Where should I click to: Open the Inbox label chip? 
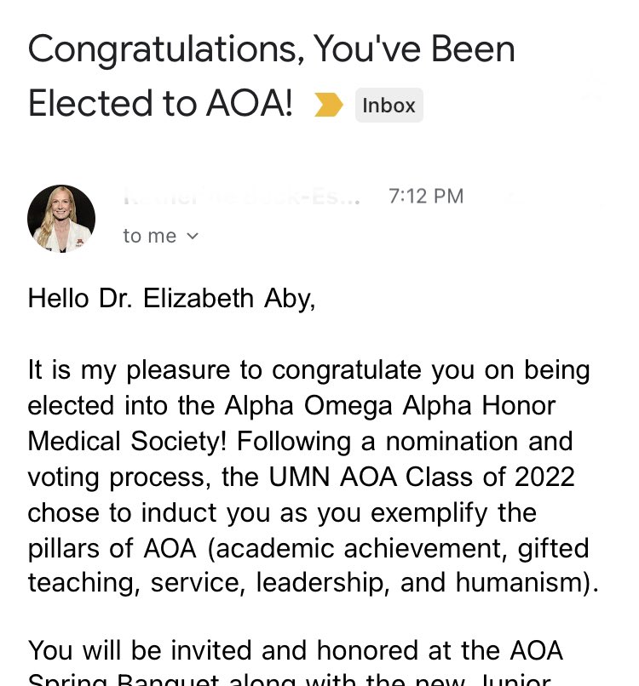coord(389,105)
